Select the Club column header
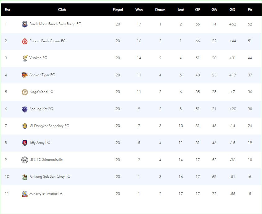This screenshot has width=262, height=214. 62,10
